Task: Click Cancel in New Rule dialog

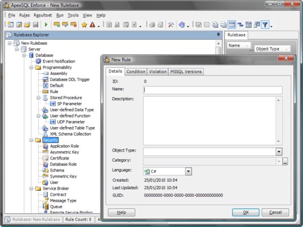Action: click(x=275, y=212)
